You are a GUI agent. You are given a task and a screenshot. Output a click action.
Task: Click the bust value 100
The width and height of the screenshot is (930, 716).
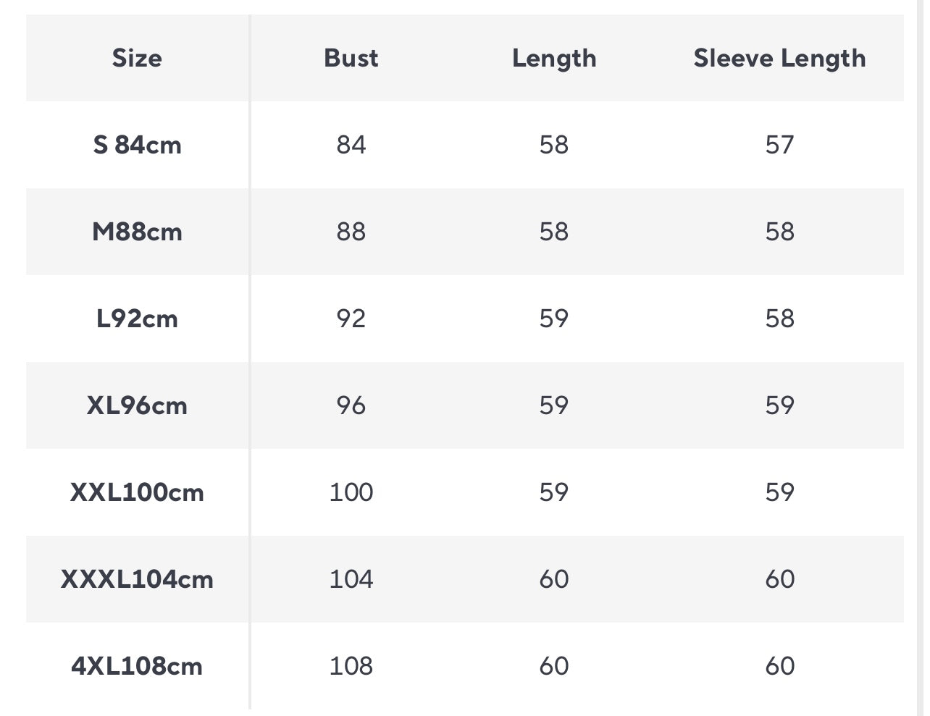(351, 492)
